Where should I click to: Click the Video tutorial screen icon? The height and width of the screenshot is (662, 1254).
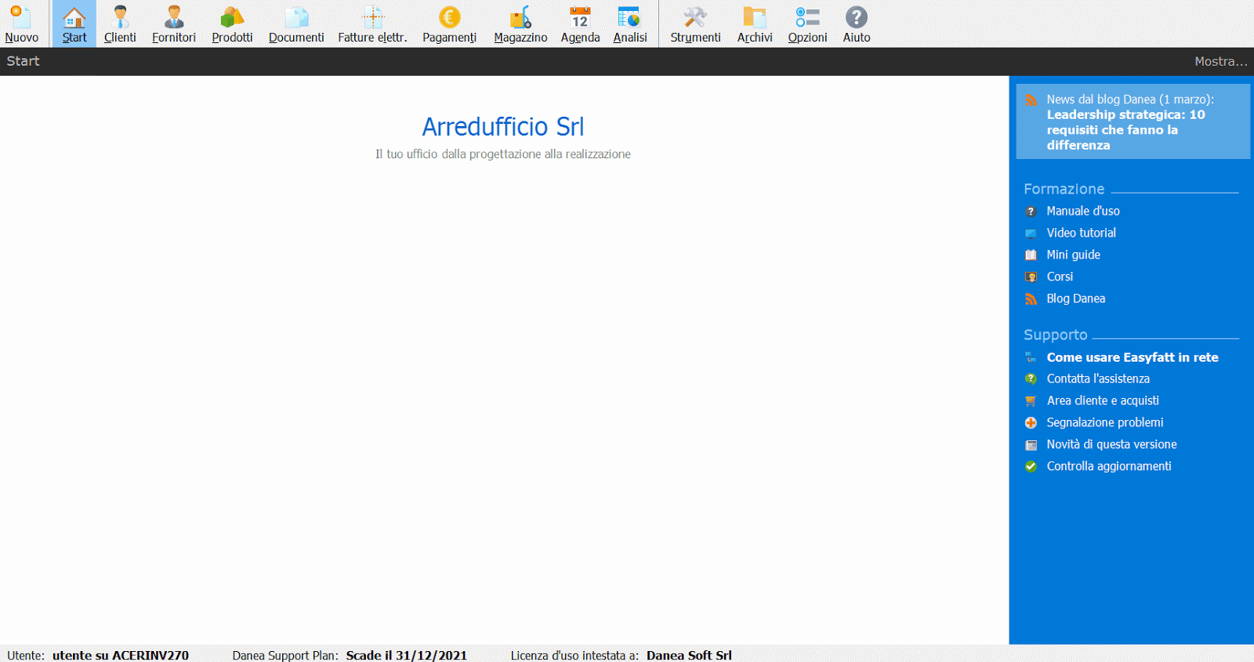1031,233
